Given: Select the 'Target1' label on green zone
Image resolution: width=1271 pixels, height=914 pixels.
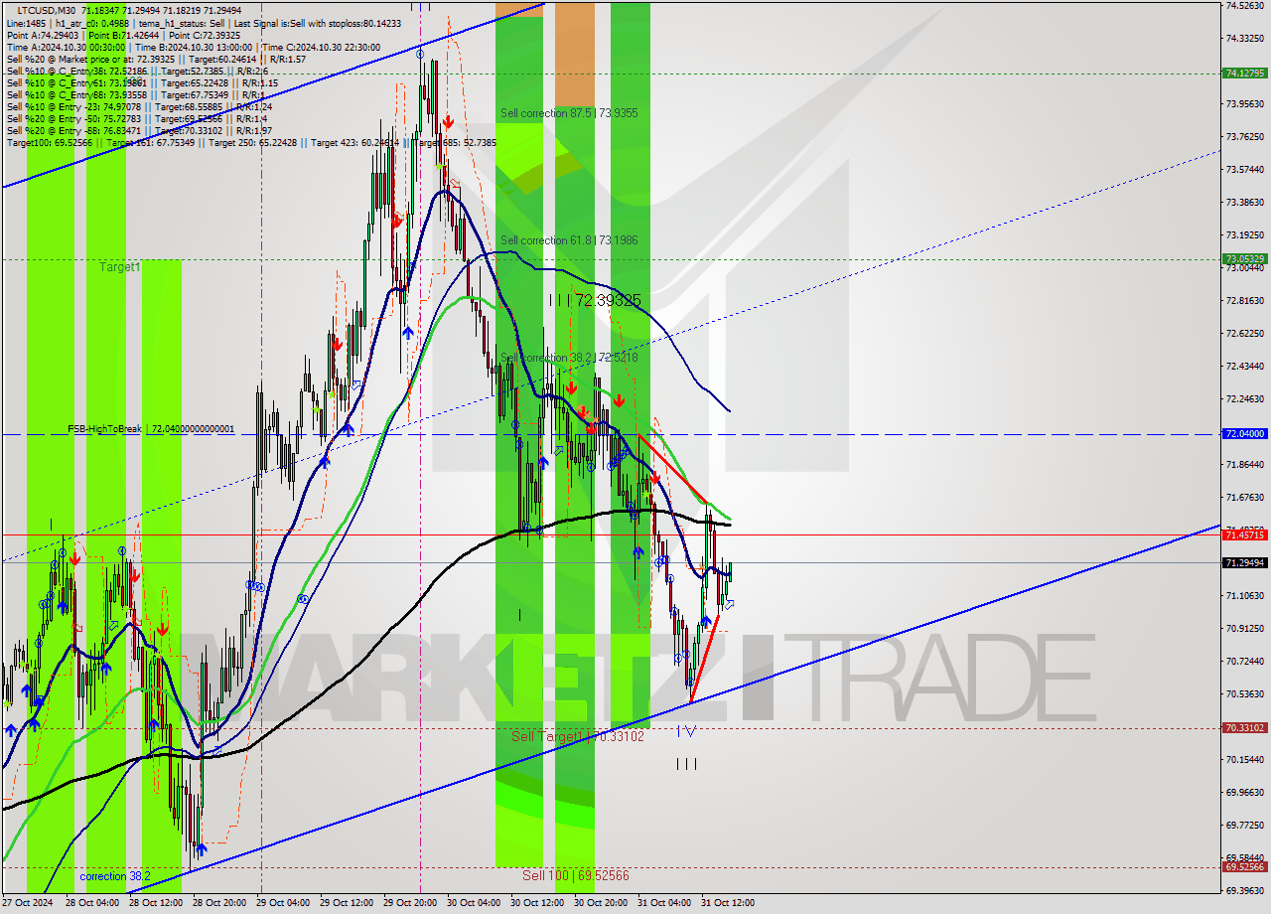Looking at the screenshot, I should [120, 267].
